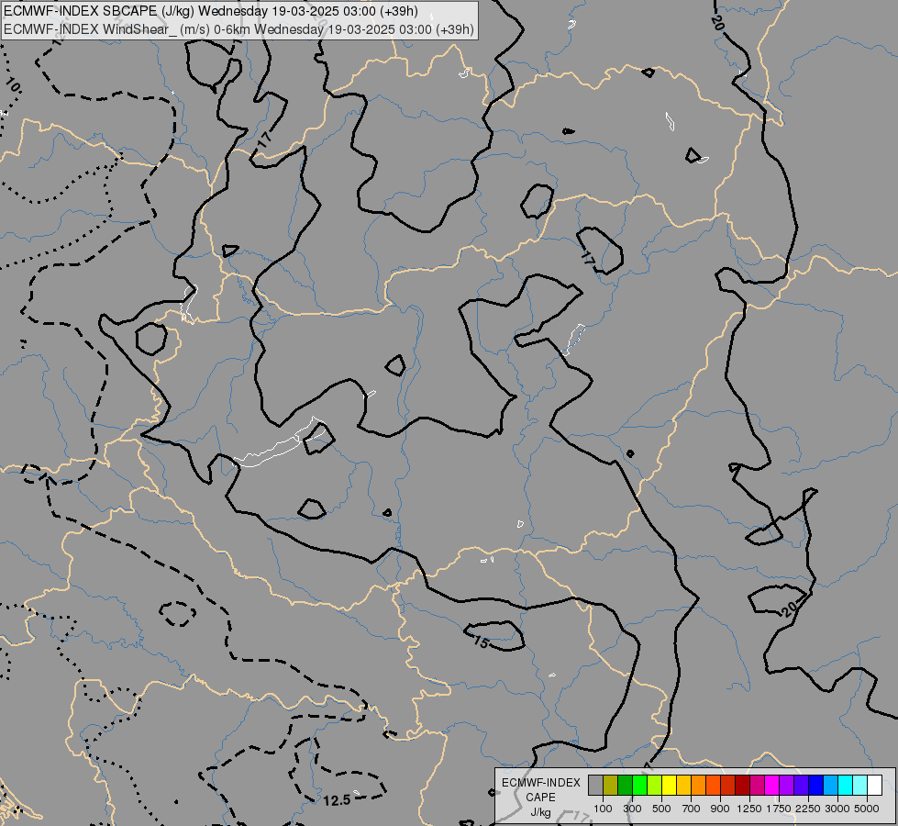Select the bright magenta legend swatch
The width and height of the screenshot is (898, 826).
tap(772, 786)
